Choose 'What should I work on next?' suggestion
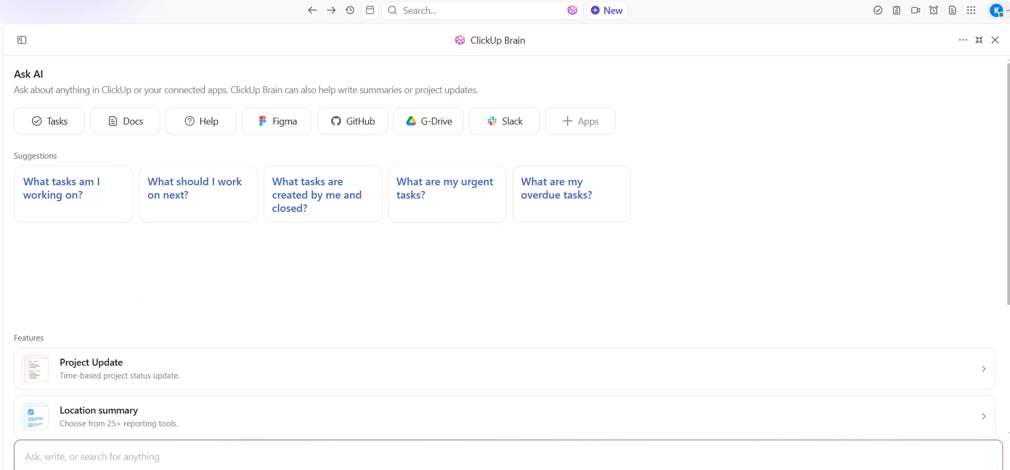Image resolution: width=1010 pixels, height=470 pixels. [198, 194]
